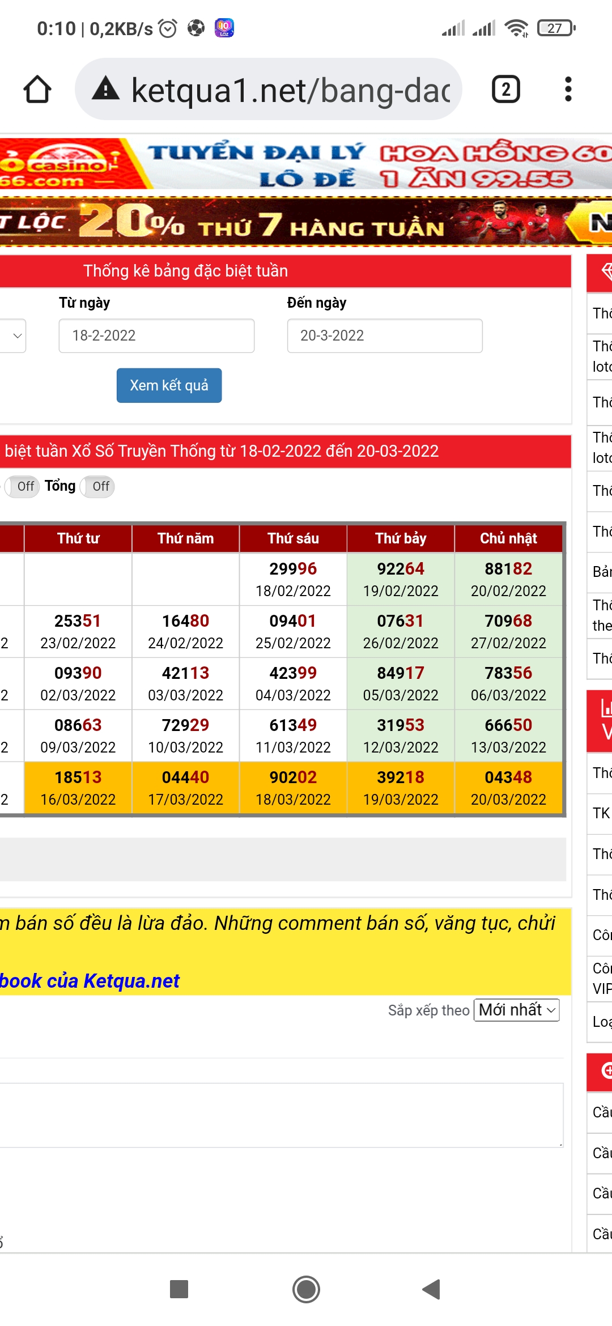
Task: Open the tab switcher showing 2 tabs
Action: click(505, 90)
